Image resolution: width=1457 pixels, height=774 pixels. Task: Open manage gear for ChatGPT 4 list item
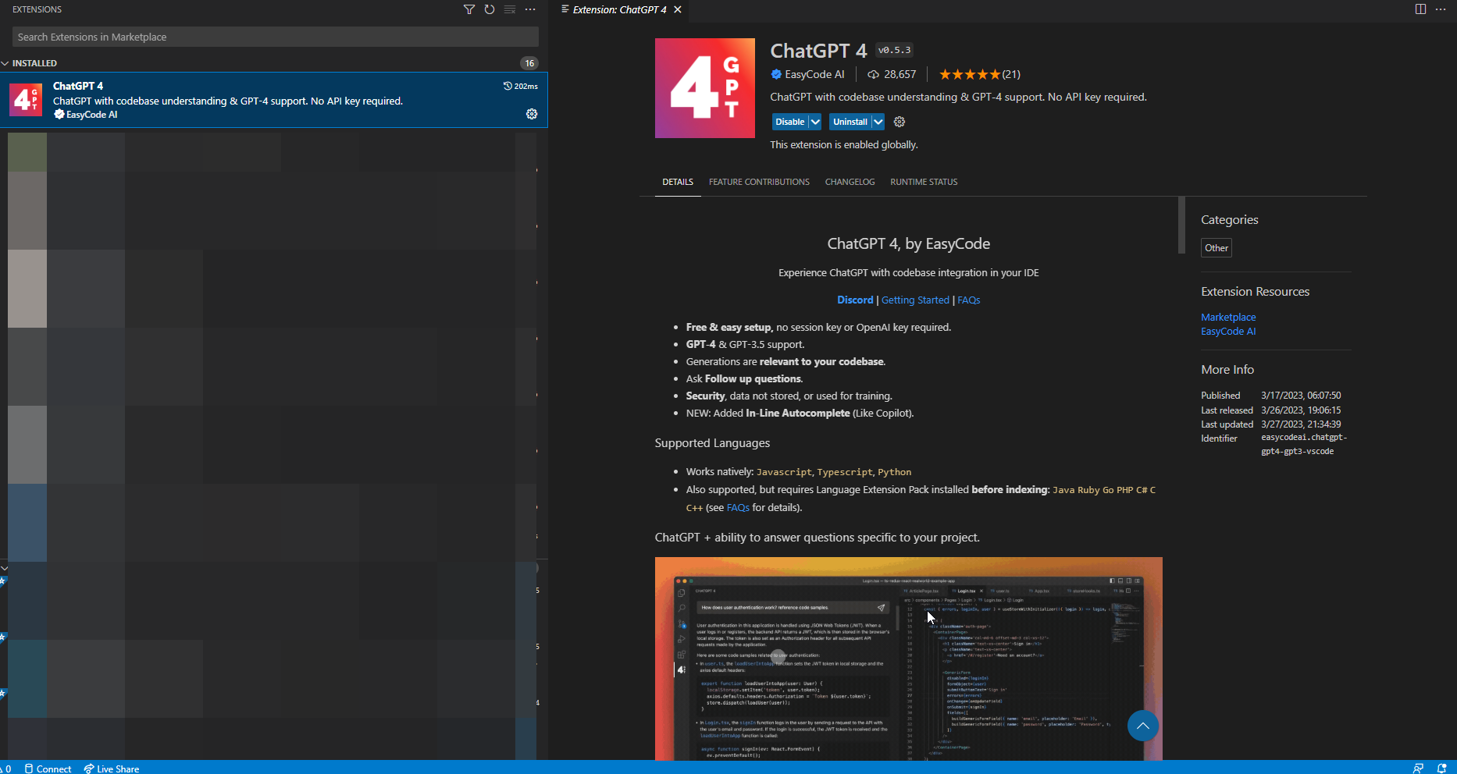pyautogui.click(x=532, y=114)
